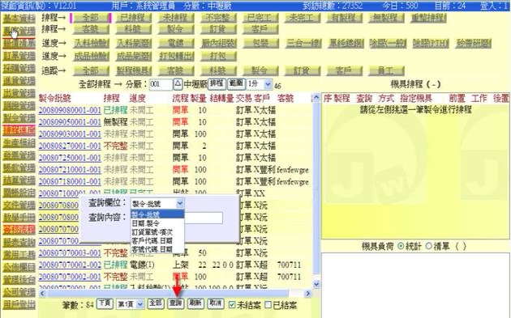Click the 查詢 button at the bottom

point(176,303)
